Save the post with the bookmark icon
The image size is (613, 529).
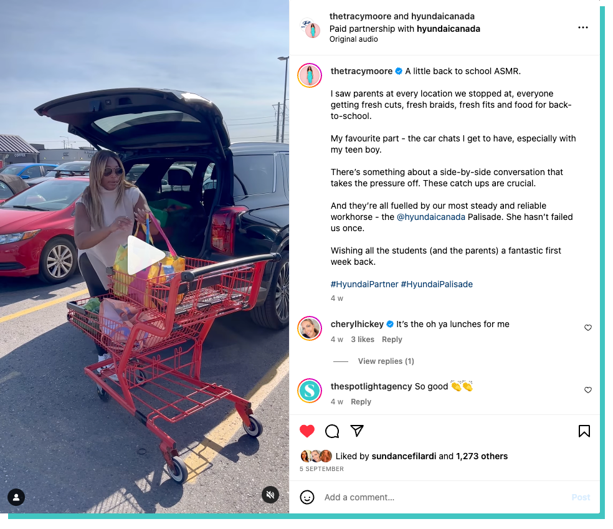tap(584, 431)
